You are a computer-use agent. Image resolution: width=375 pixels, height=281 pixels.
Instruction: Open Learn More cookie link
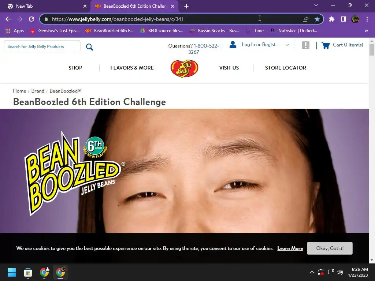pyautogui.click(x=290, y=248)
